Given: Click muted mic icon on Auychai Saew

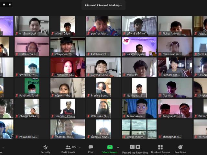Looking at the screenshot, I should [88, 75].
